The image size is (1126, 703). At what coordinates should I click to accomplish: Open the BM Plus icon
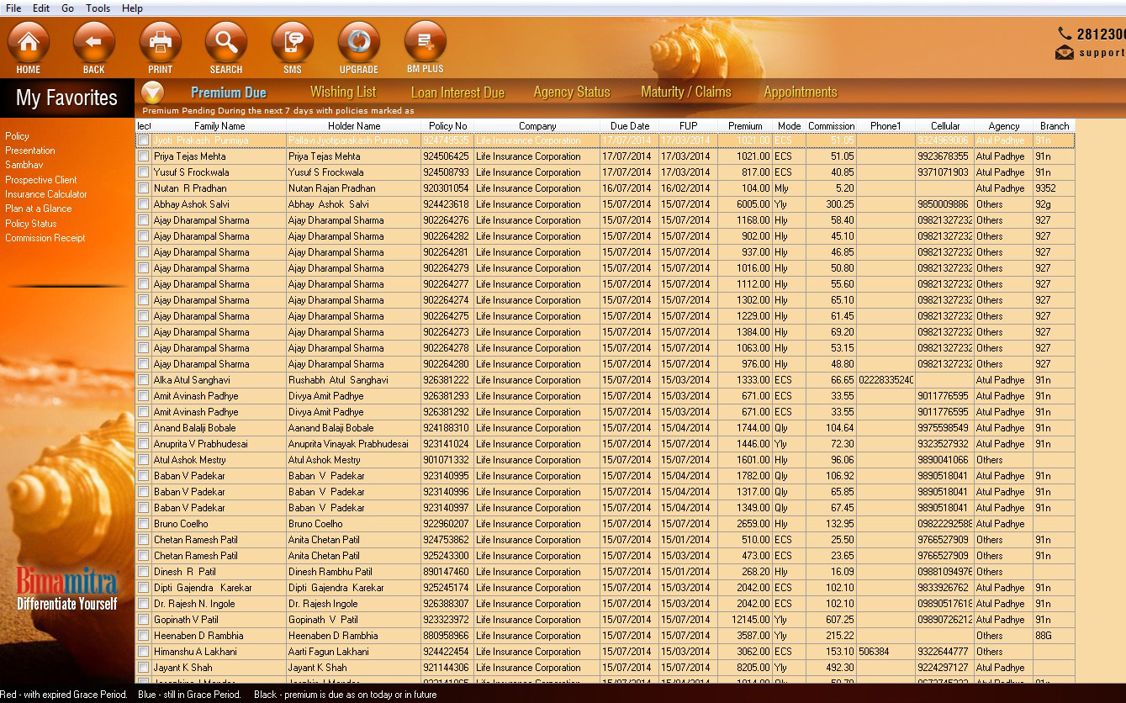[426, 42]
